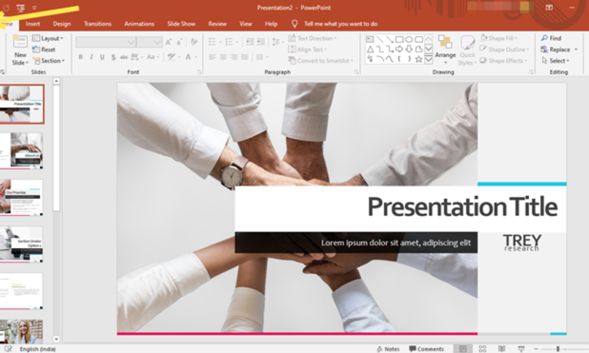Open the Align Text dropdown
The width and height of the screenshot is (589, 353).
coord(308,50)
